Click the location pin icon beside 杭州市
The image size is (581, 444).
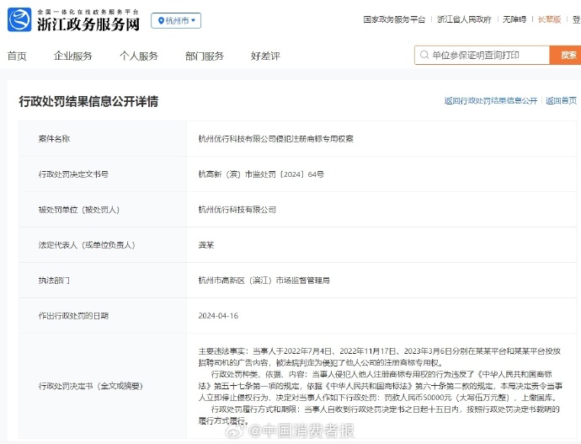tap(162, 20)
